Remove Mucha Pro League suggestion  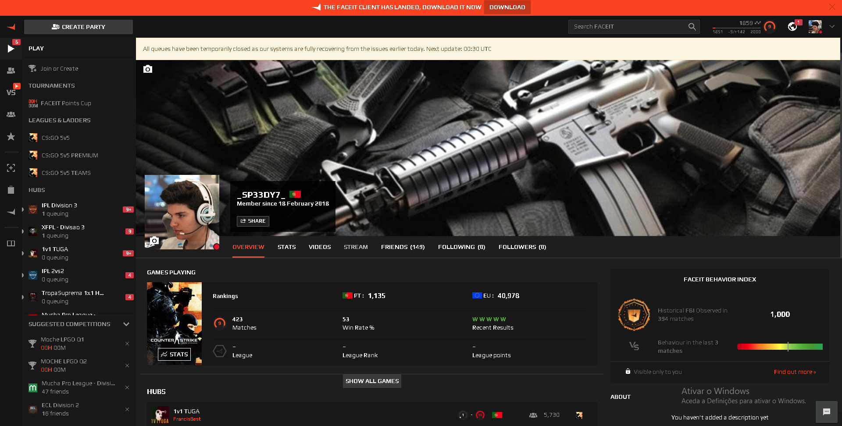tap(127, 387)
